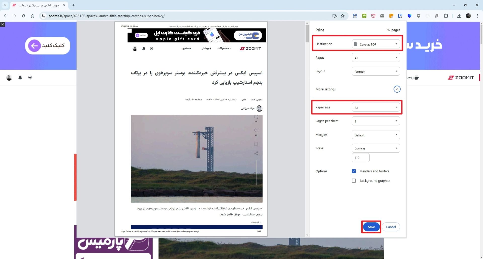Click the blue floppy disk extension icon
The width and height of the screenshot is (483, 259).
355,16
